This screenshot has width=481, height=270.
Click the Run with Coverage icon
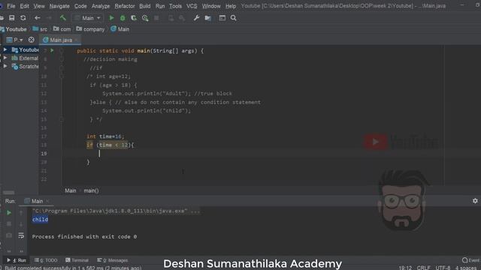[134, 18]
